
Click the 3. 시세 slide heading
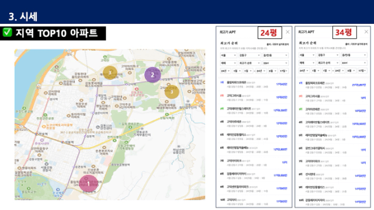23,17
